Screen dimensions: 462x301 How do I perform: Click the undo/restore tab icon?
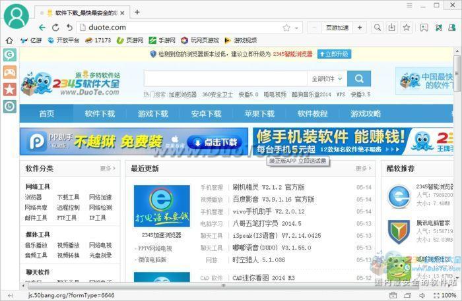[x=69, y=28]
